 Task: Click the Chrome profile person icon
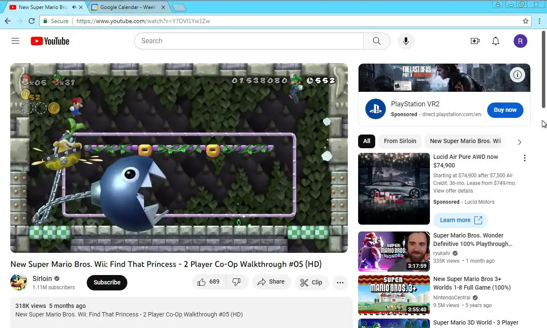click(497, 4)
